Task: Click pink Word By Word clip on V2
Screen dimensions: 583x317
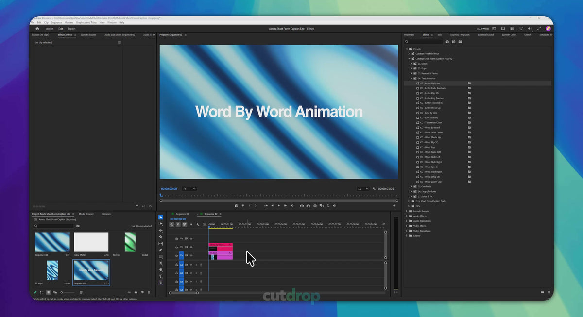Action: pyautogui.click(x=221, y=247)
